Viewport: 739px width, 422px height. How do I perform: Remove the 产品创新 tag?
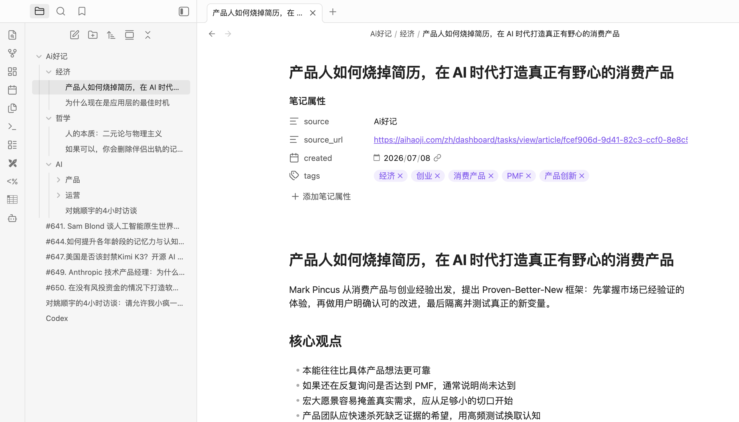click(581, 176)
